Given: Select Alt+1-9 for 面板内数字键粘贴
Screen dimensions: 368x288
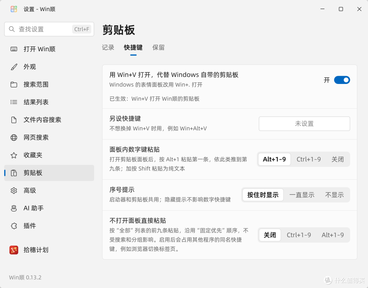Looking at the screenshot, I should tap(274, 159).
